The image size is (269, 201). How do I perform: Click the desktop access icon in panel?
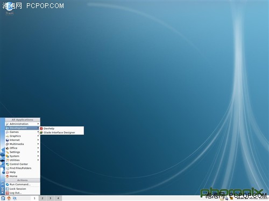click(x=15, y=198)
